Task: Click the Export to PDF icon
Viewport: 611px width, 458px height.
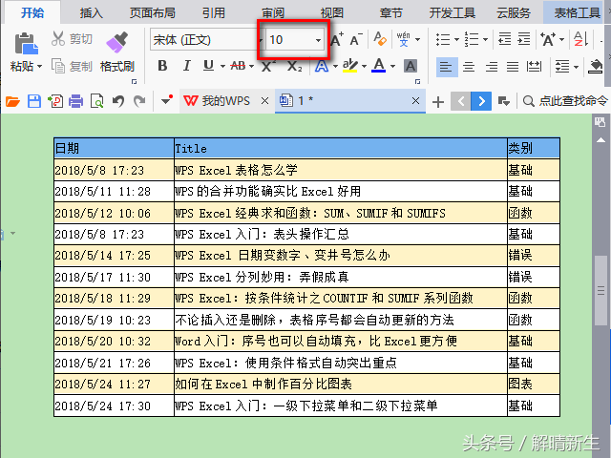Action: (55, 101)
